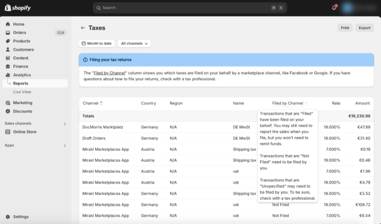Click into the Search field
This screenshot has width=381, height=224.
pos(189,8)
